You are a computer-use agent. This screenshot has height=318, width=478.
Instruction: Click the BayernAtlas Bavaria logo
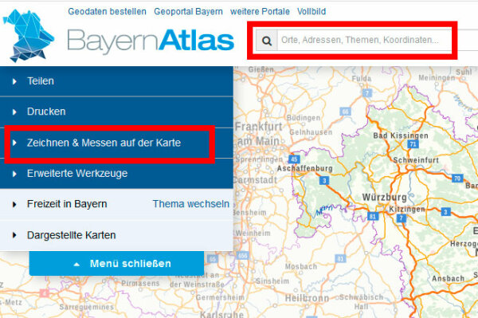(28, 35)
